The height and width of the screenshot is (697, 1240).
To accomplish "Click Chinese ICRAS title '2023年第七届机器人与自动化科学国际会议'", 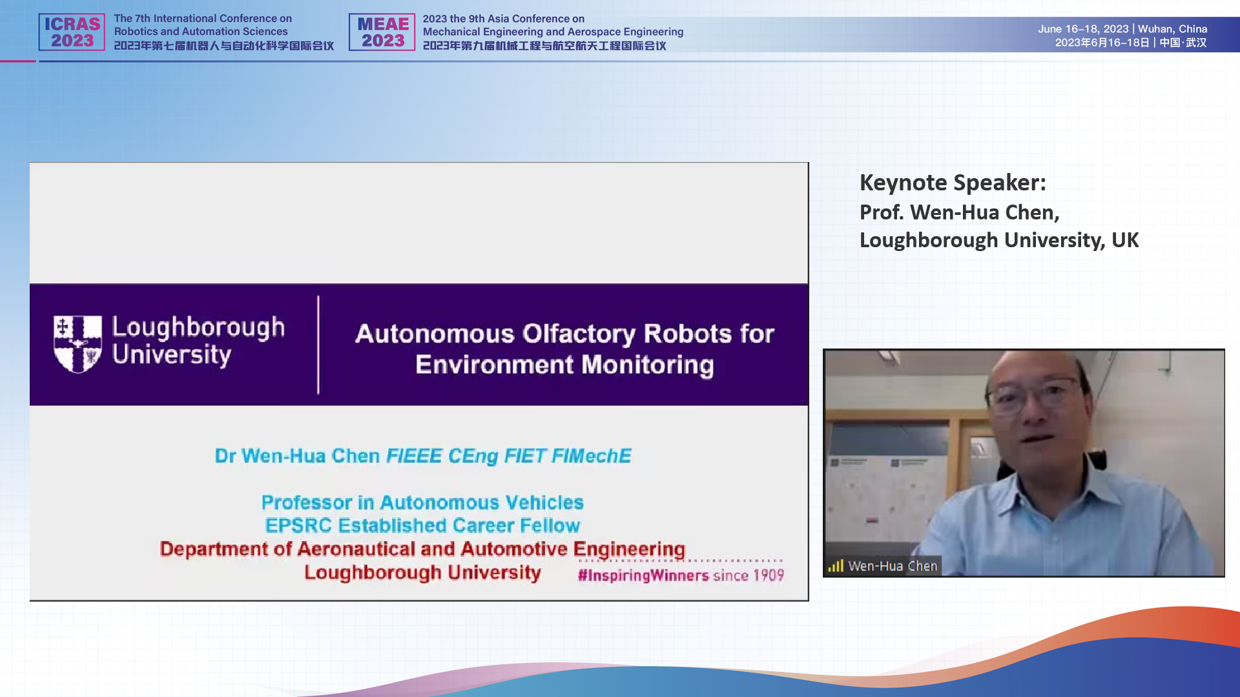I will point(224,46).
